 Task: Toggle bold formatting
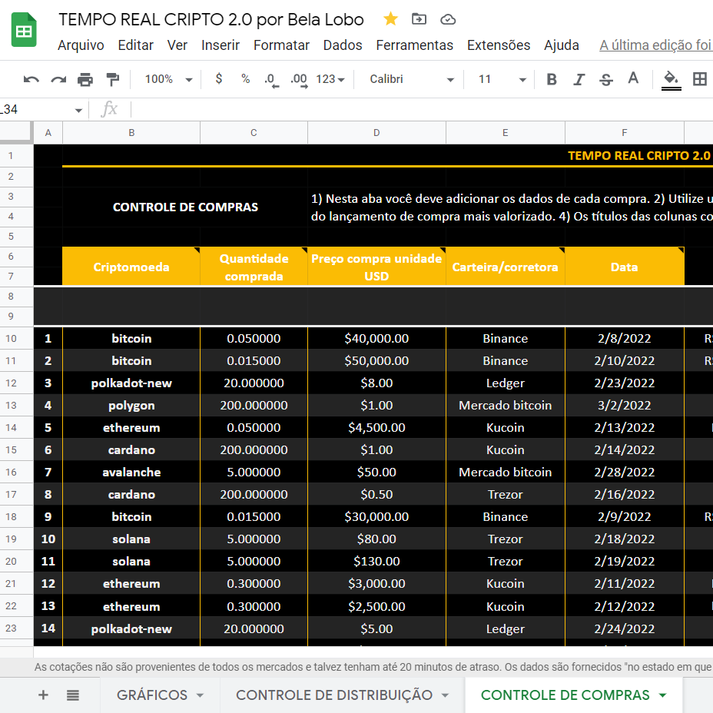[x=551, y=79]
